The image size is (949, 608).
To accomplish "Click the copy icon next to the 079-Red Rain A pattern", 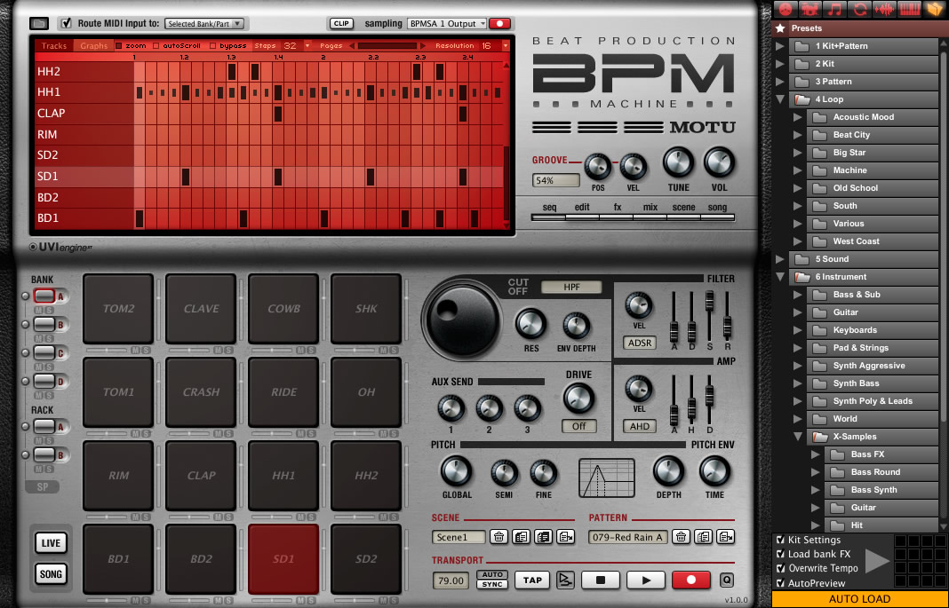I will [702, 536].
